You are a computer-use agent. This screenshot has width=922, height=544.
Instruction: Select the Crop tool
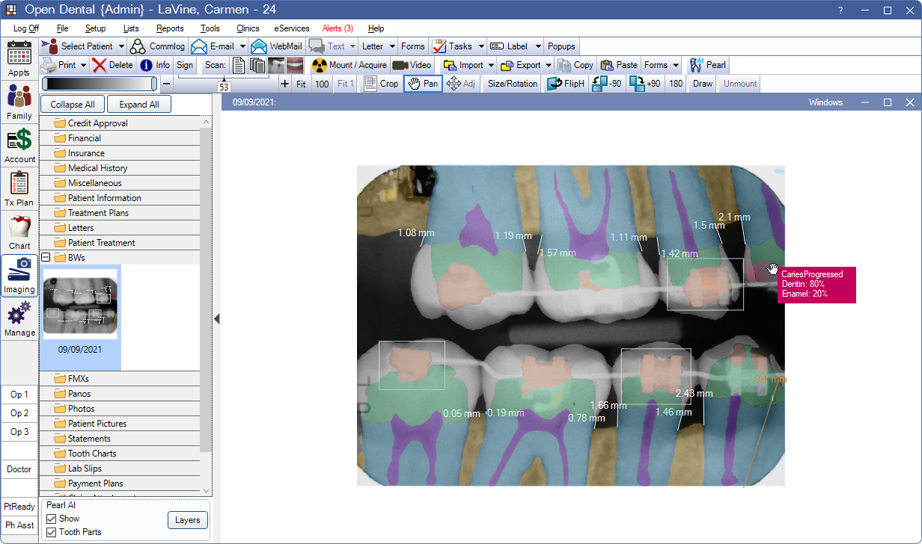[x=381, y=84]
